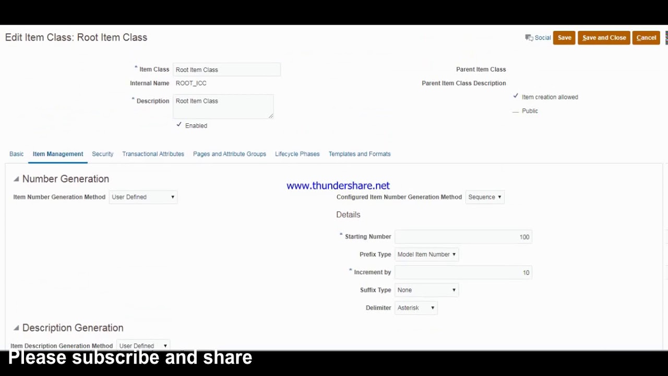Click the Starting Number field

coord(463,237)
